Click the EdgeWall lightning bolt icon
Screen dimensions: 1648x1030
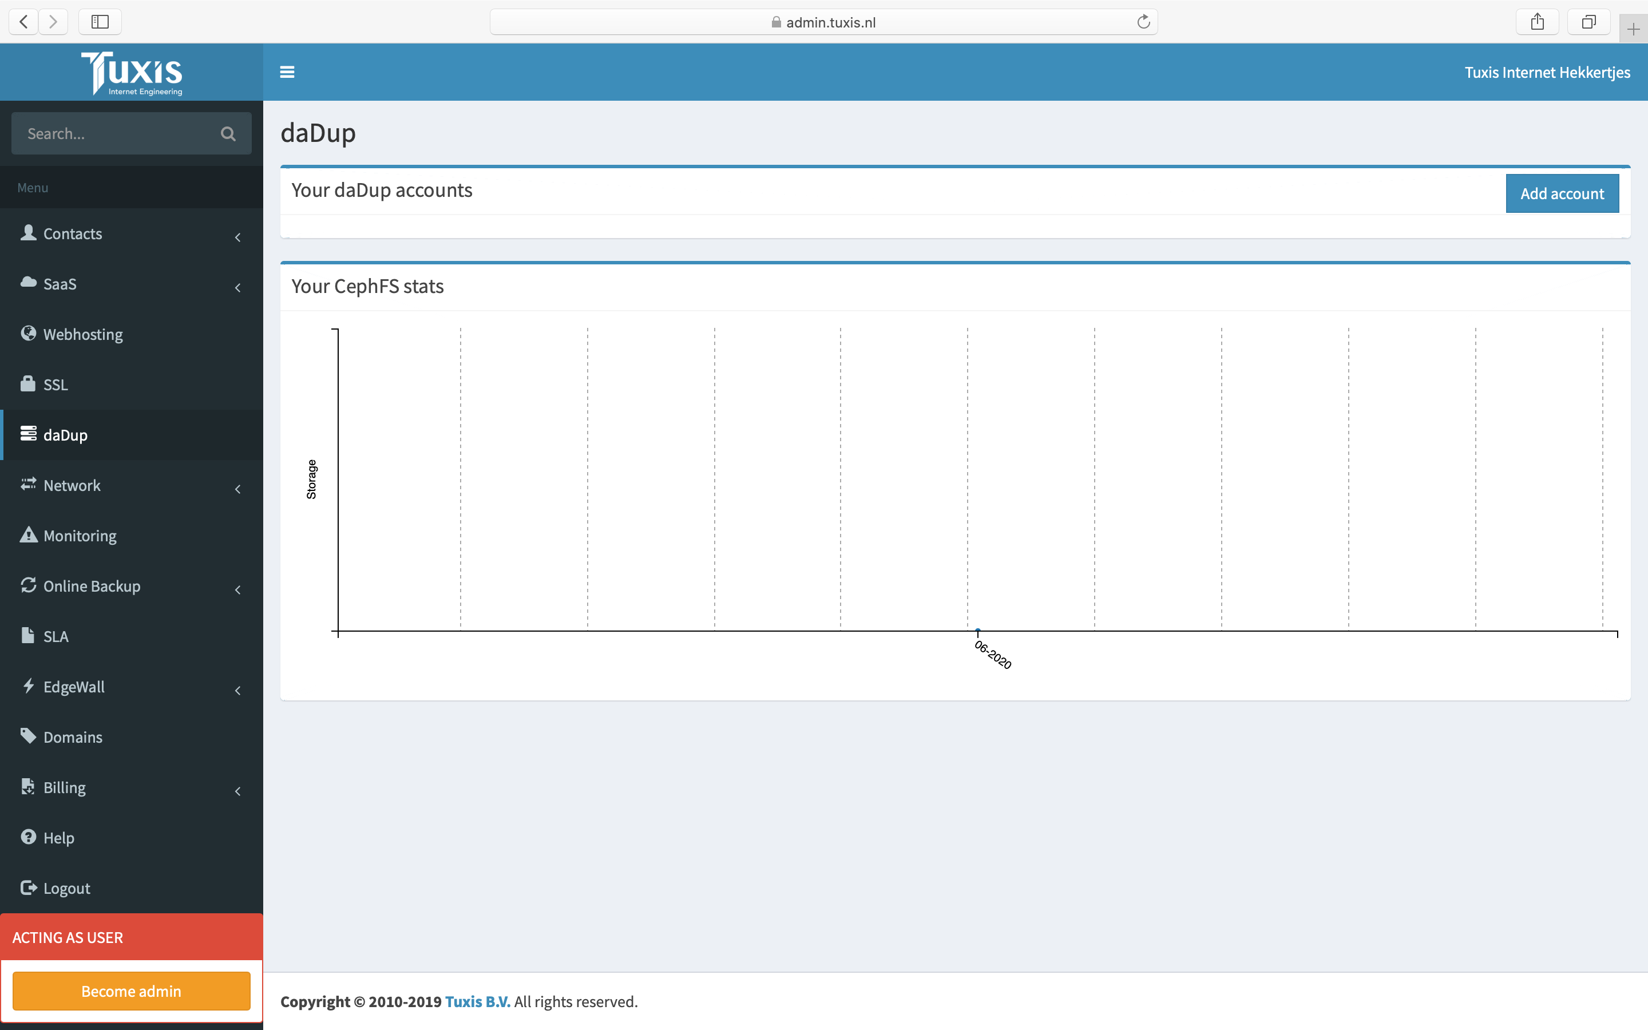point(28,686)
